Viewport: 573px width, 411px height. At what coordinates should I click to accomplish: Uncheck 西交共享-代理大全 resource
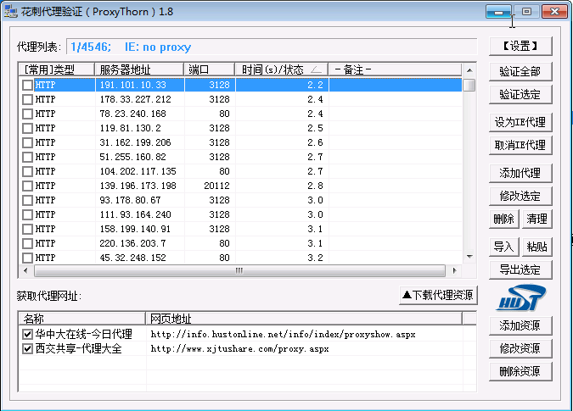pyautogui.click(x=27, y=348)
